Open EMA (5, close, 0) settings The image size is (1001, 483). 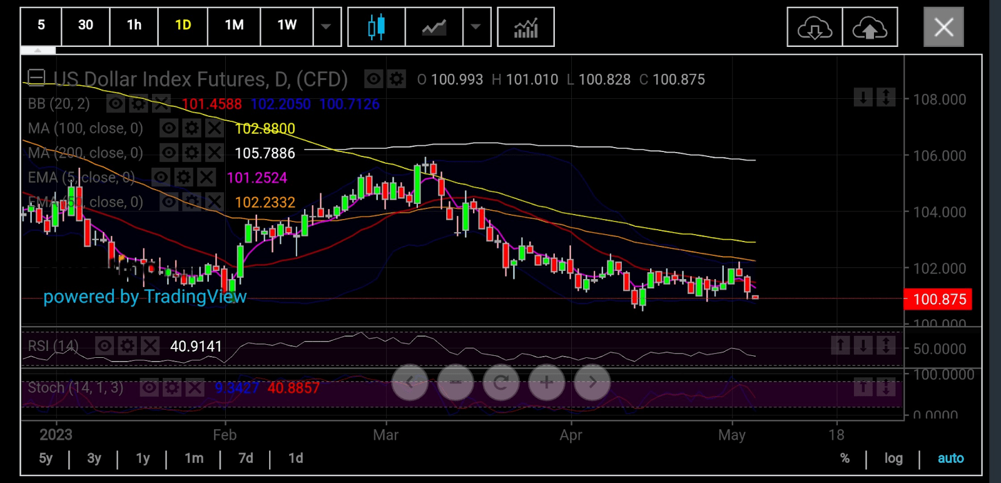point(183,177)
